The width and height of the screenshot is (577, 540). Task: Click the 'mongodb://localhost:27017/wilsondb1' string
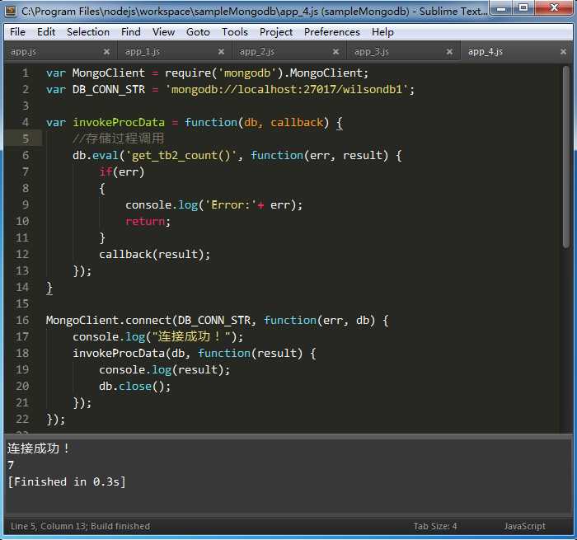[x=287, y=89]
